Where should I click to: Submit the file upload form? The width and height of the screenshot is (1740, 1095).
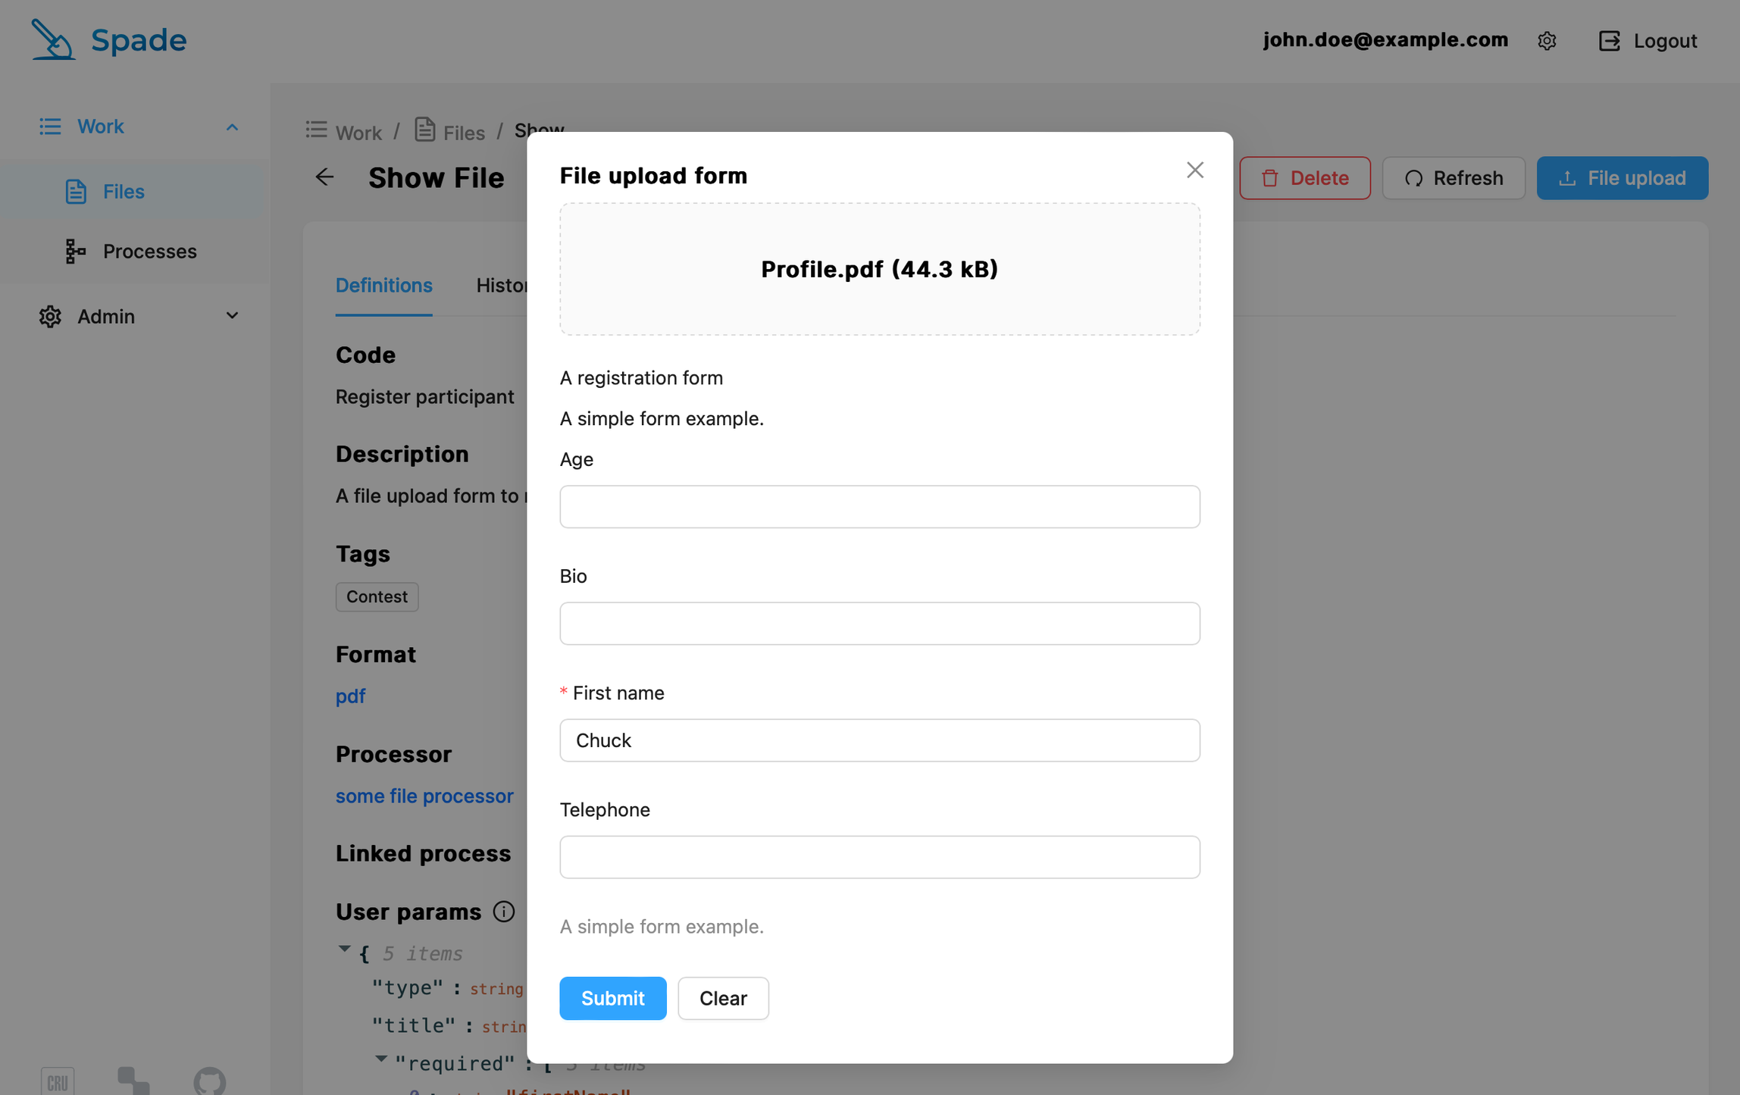click(612, 998)
